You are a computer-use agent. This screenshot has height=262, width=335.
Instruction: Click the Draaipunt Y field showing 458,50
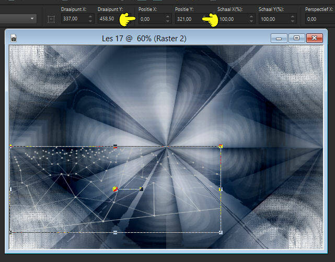point(109,19)
